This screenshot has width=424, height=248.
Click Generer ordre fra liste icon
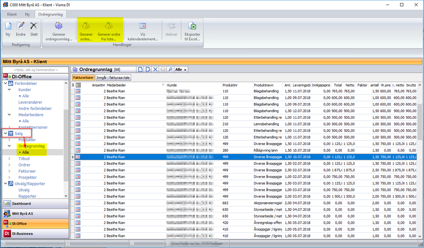[x=109, y=26]
